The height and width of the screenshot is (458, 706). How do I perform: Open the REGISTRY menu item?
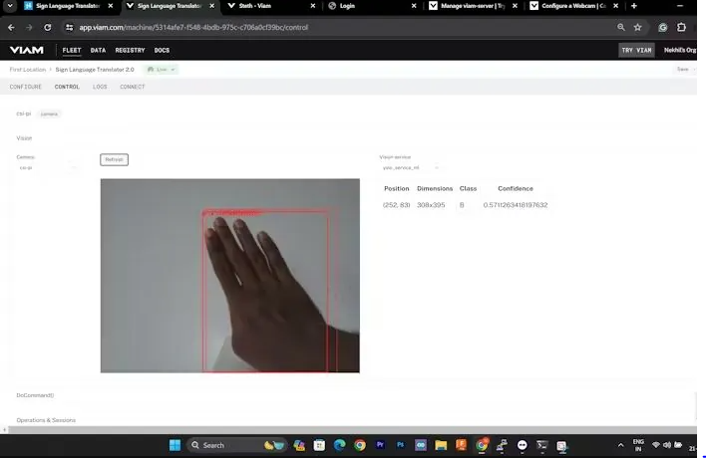click(x=130, y=50)
